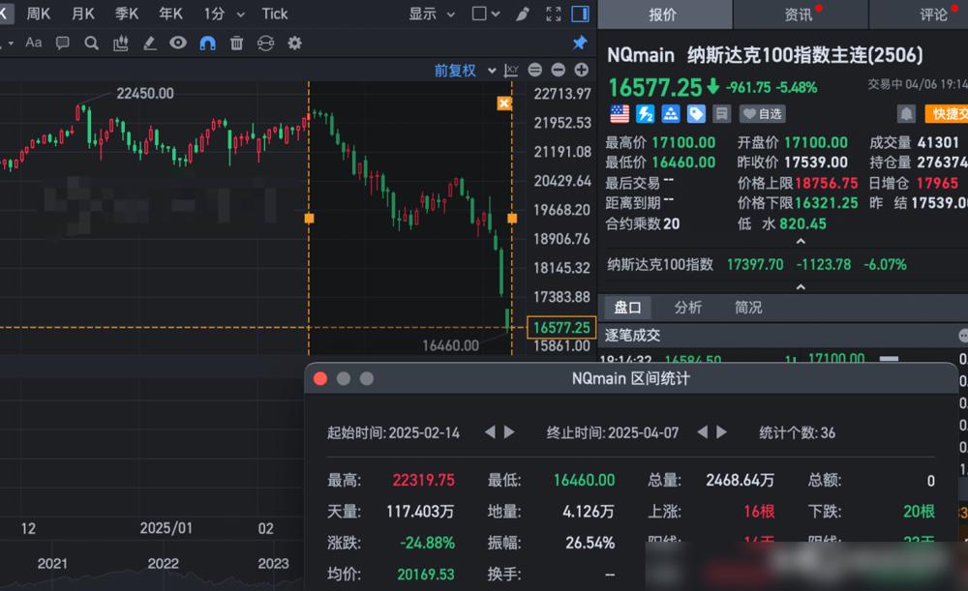The width and height of the screenshot is (968, 591).
Task: Click the orange 快捷交易 quick trade button
Action: click(x=947, y=113)
